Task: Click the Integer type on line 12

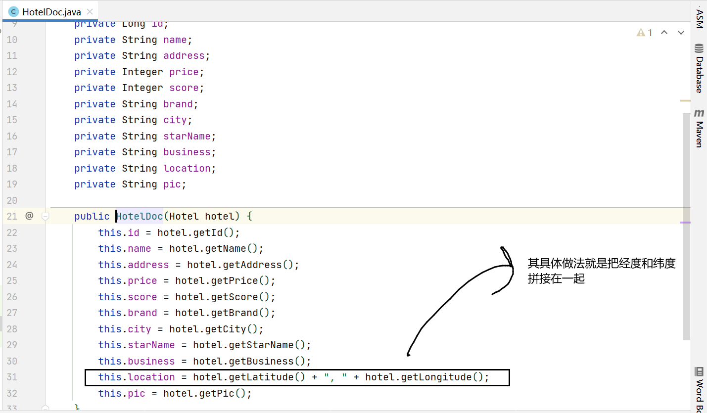Action: click(x=142, y=72)
